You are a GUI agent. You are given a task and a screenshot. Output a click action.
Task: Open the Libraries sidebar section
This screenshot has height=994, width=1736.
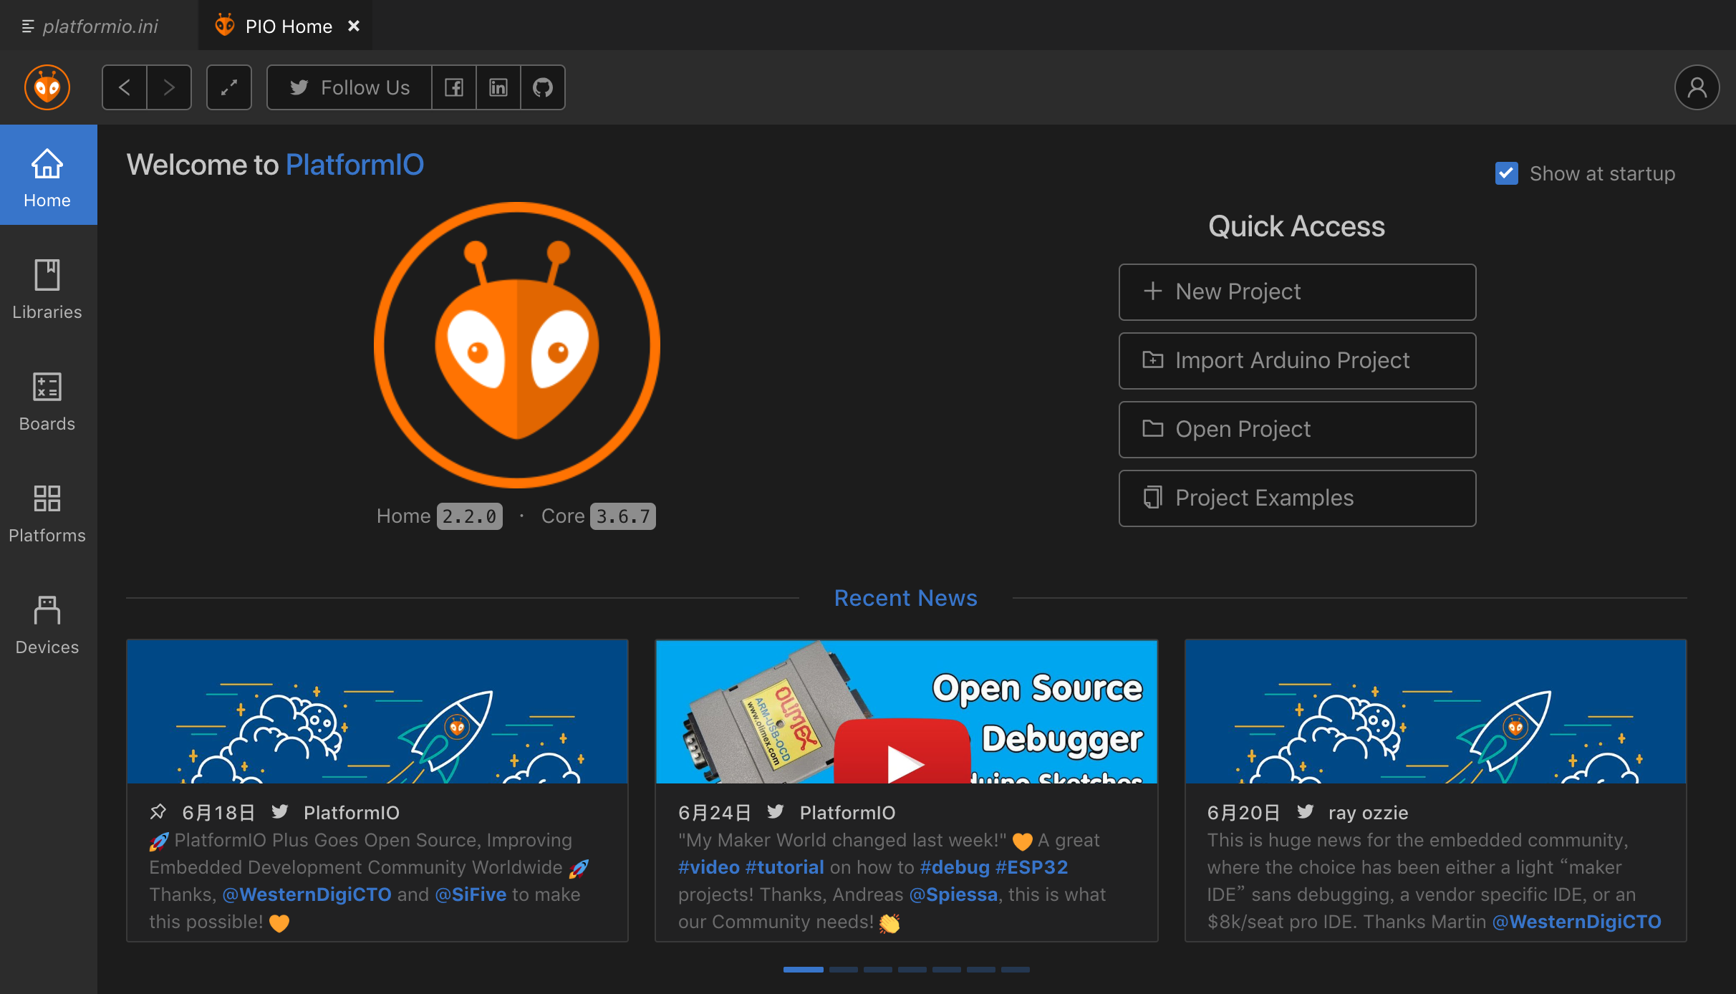tap(47, 288)
